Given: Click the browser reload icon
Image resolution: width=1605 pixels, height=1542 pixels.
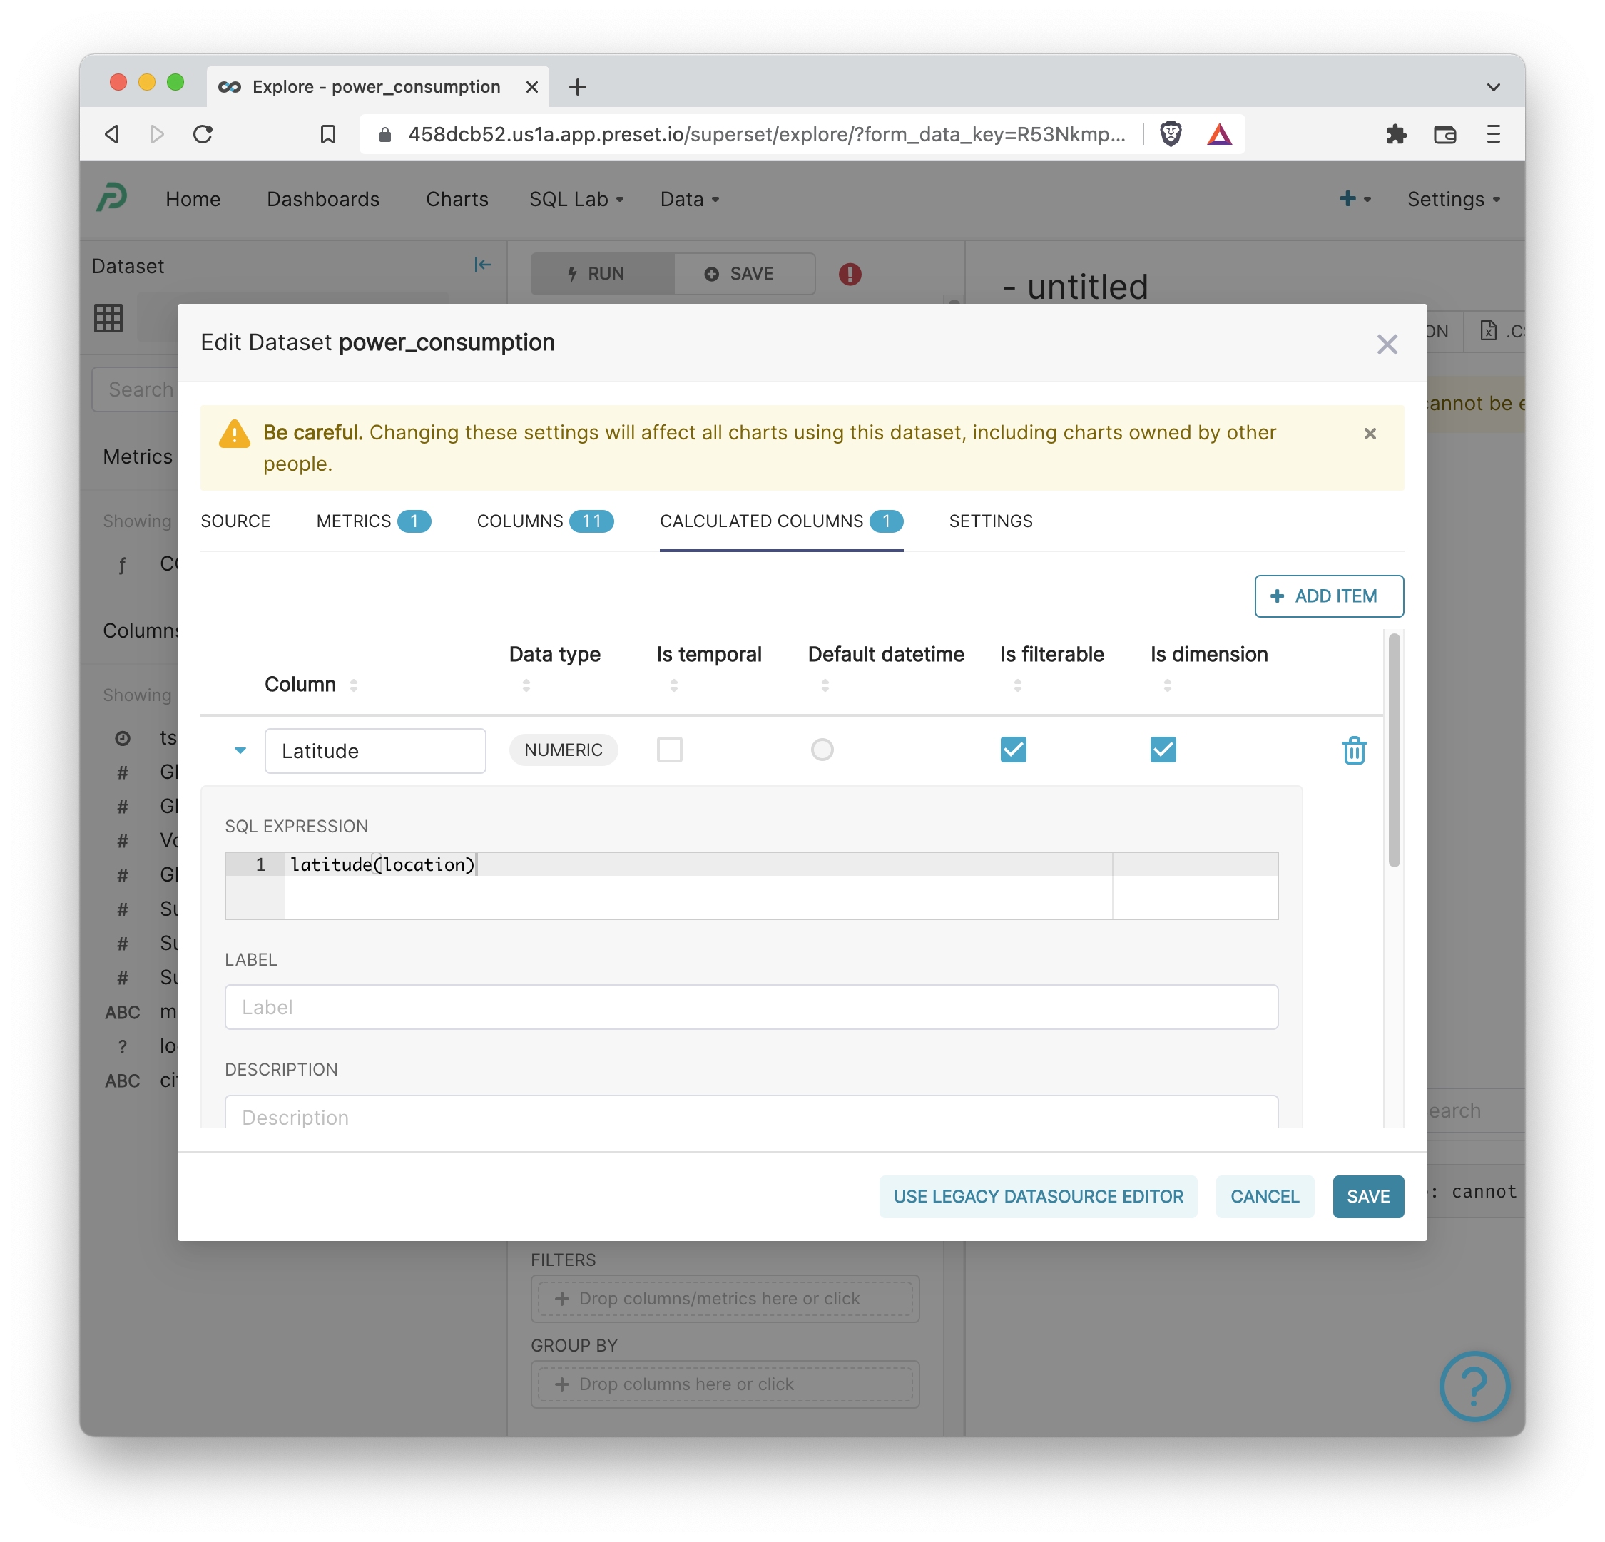Looking at the screenshot, I should [203, 134].
